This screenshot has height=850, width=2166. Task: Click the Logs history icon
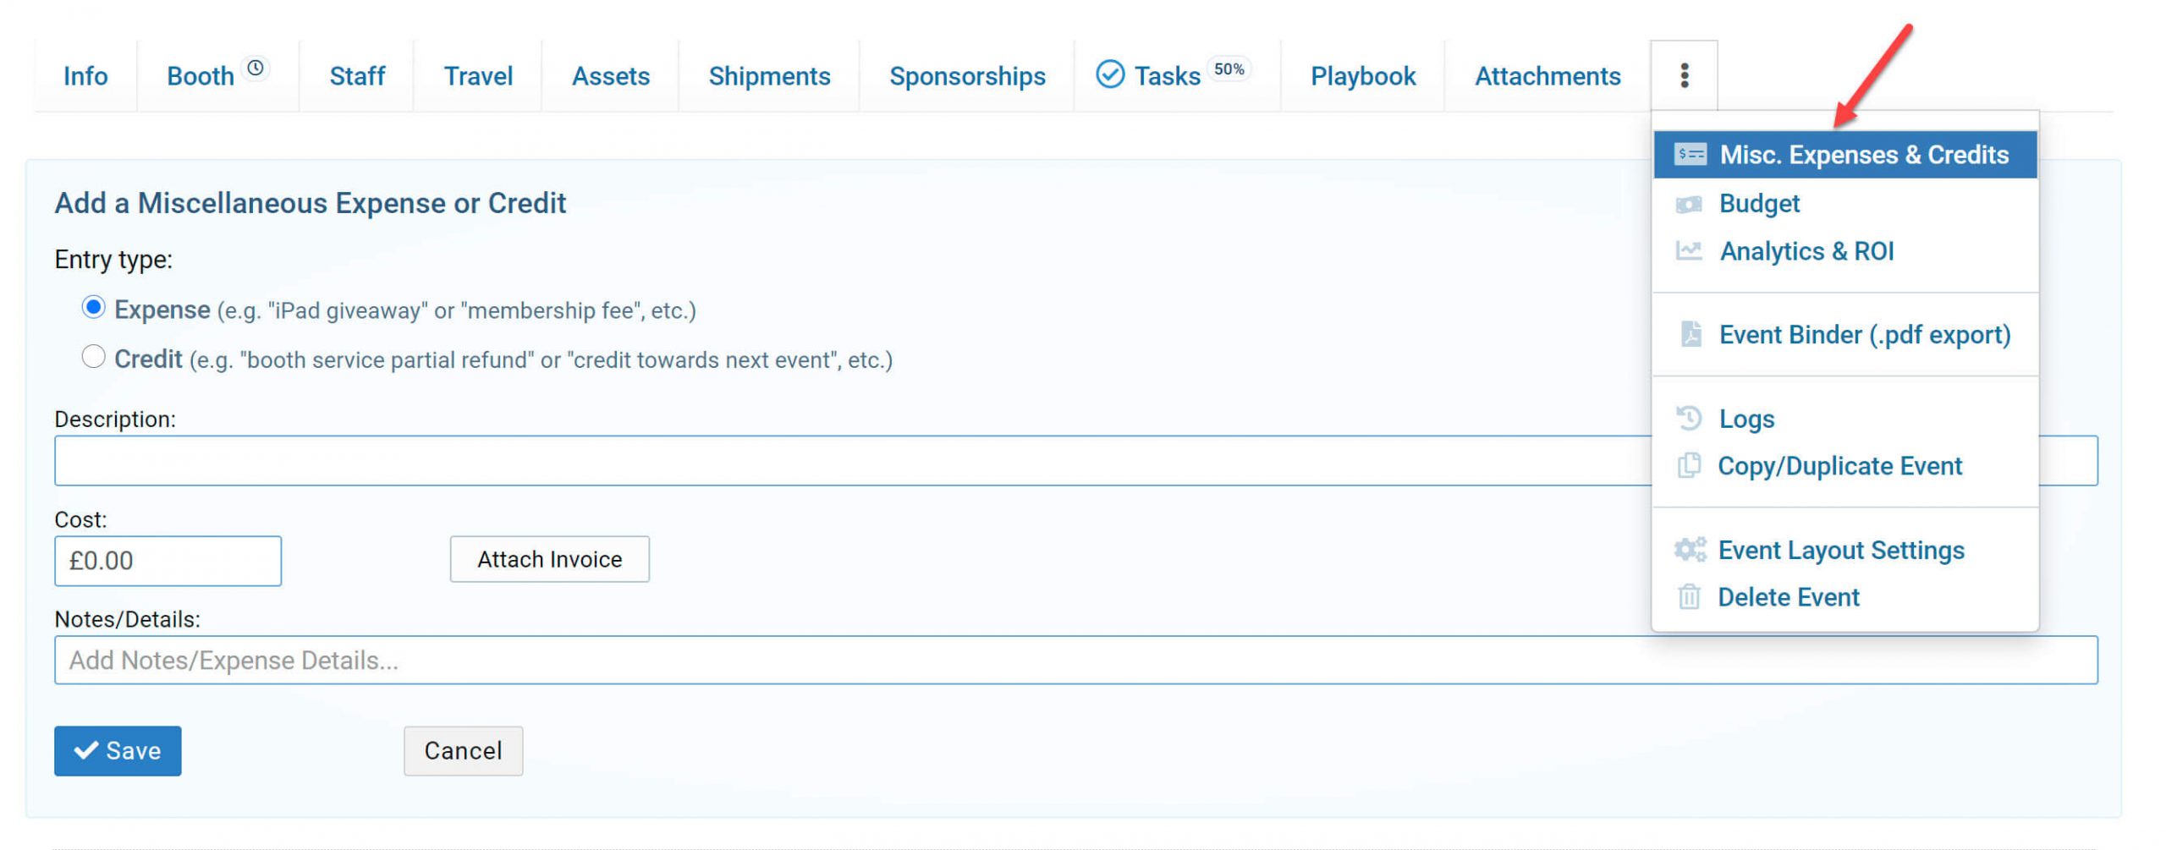(1689, 419)
